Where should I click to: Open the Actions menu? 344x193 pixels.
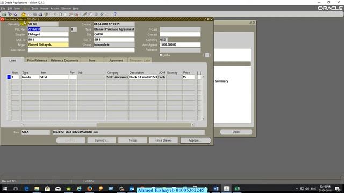(x=55, y=9)
